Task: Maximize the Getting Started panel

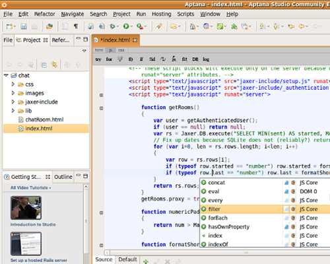Action: coord(86,176)
